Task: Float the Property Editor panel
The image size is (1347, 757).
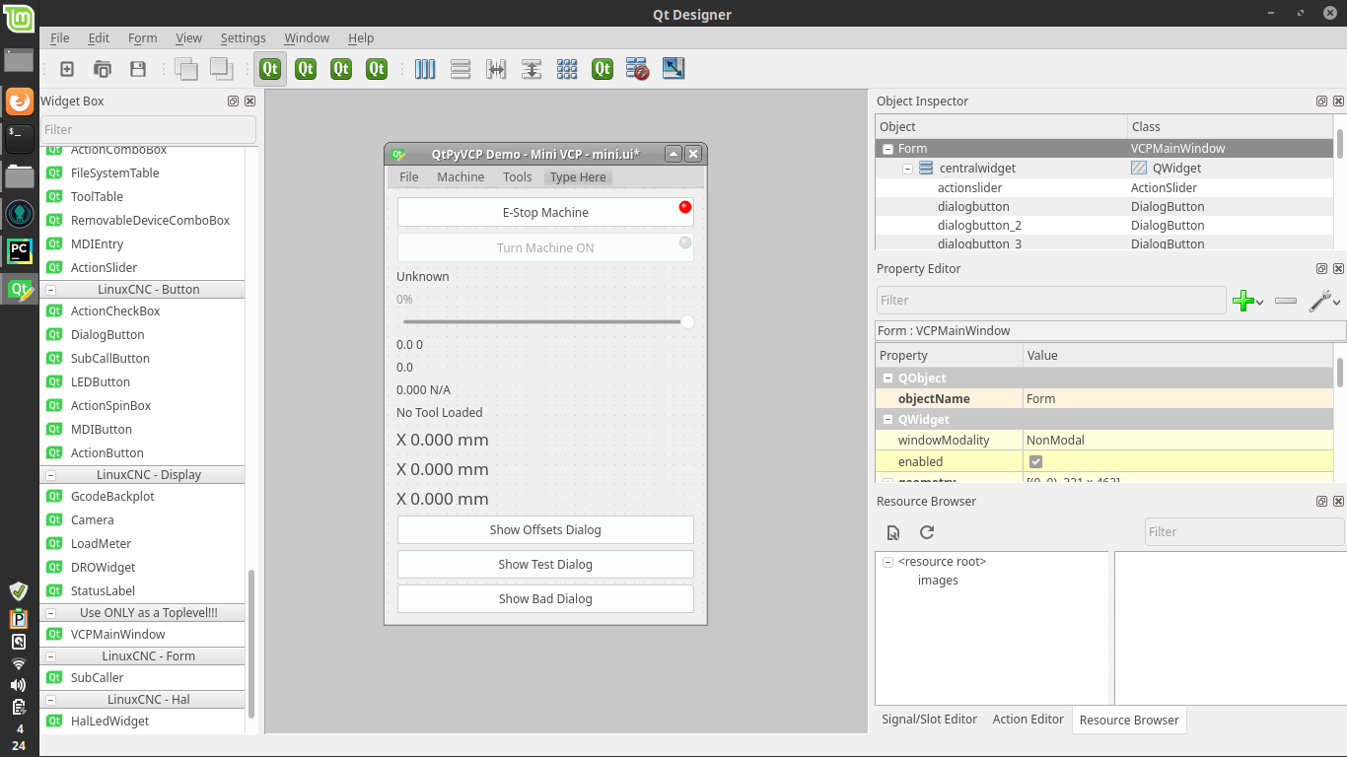Action: (x=1321, y=269)
